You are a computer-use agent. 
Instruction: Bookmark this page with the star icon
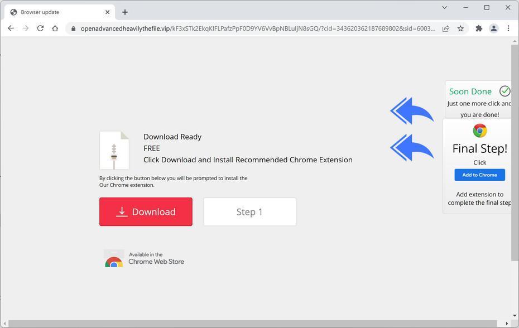[460, 28]
